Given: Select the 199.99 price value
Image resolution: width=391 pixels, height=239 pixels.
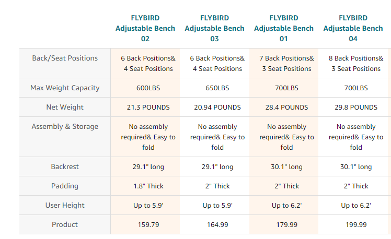Looking at the screenshot, I should click(x=356, y=224).
